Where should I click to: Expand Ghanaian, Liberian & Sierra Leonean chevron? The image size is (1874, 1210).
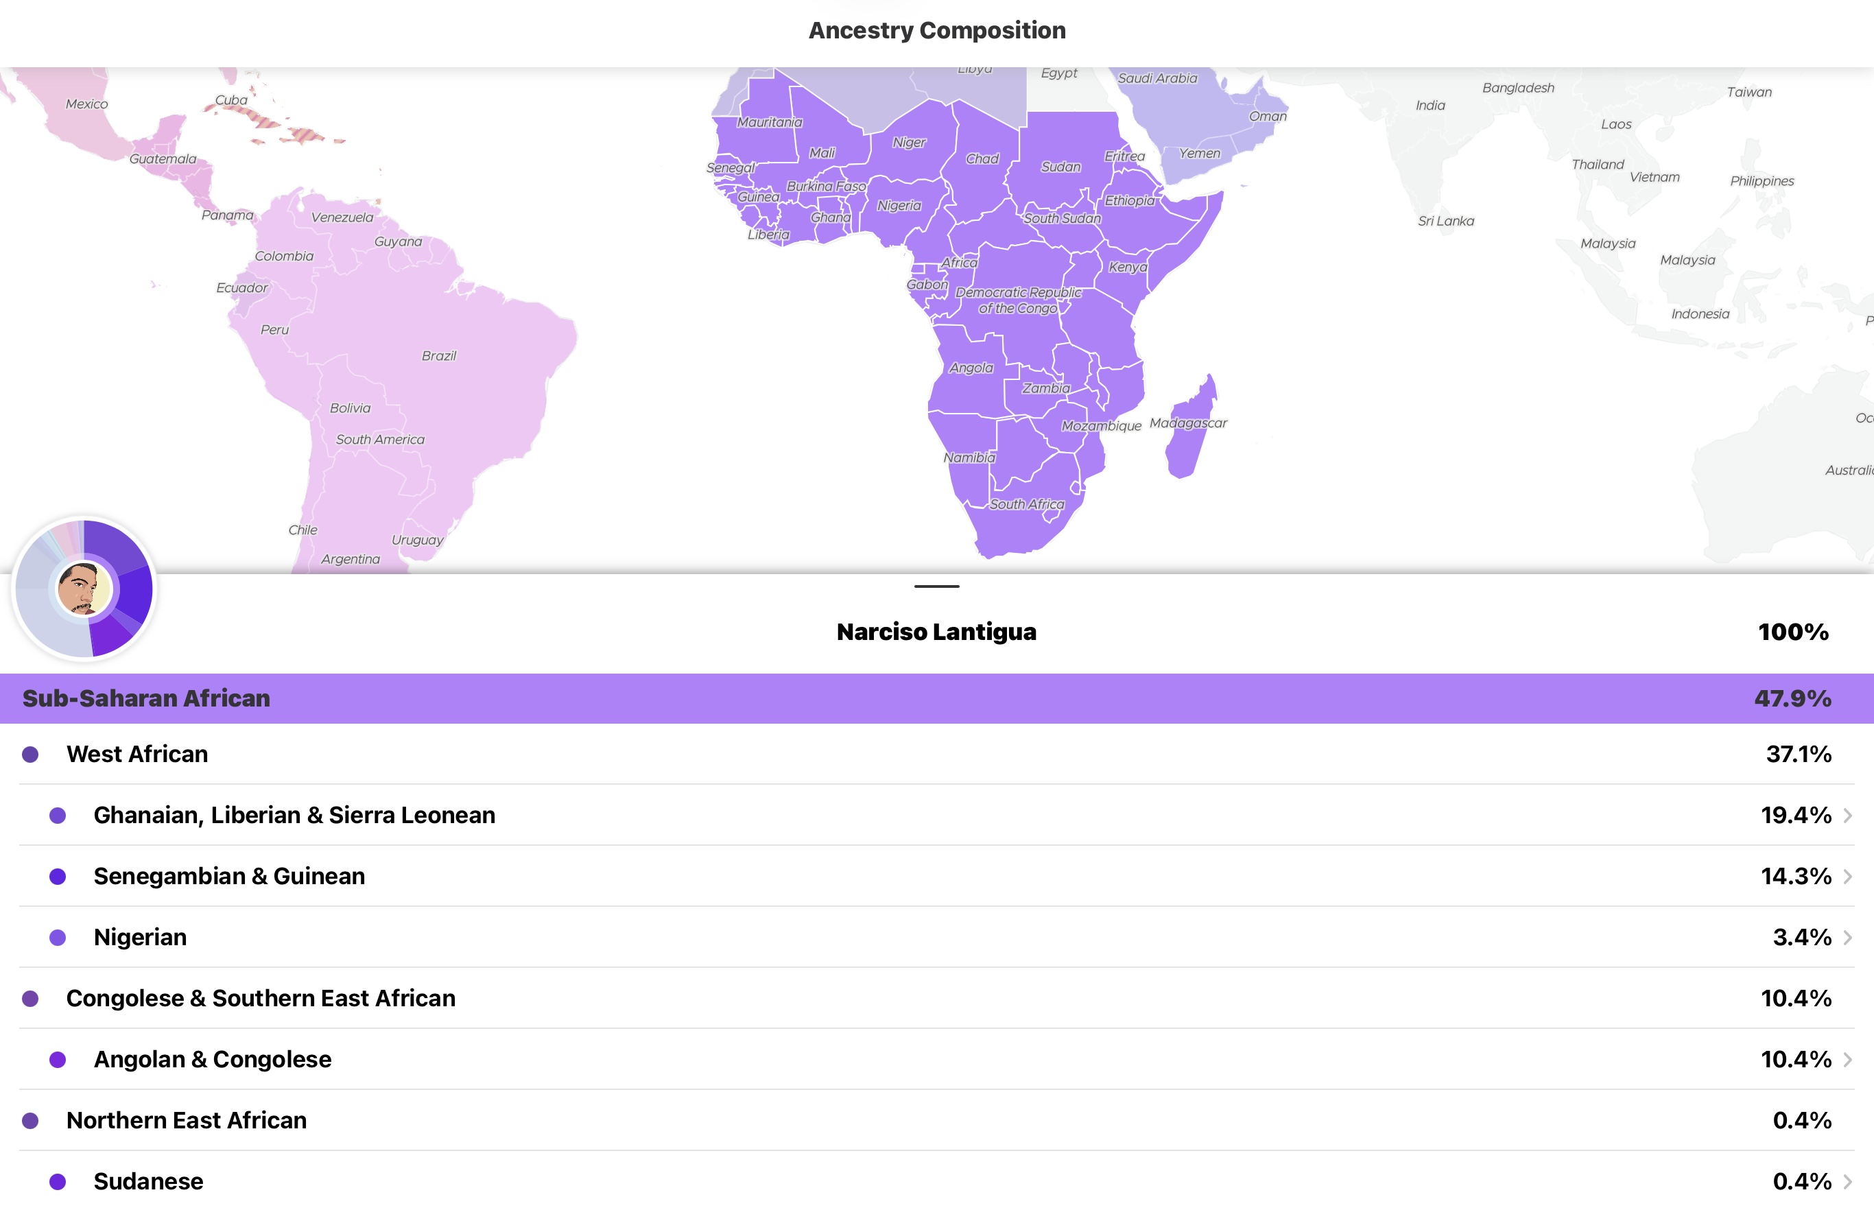tap(1847, 816)
